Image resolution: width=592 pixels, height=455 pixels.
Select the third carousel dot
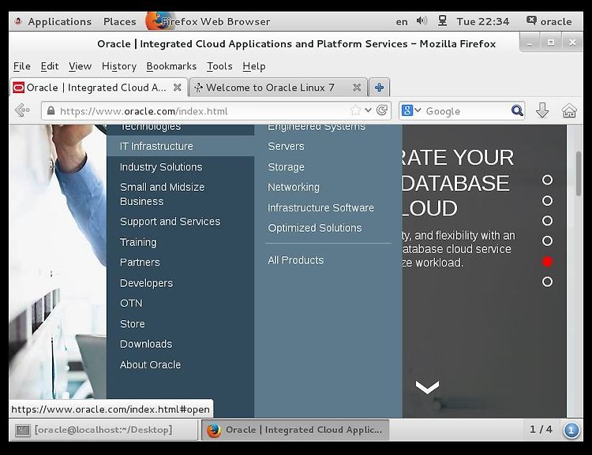coord(547,220)
